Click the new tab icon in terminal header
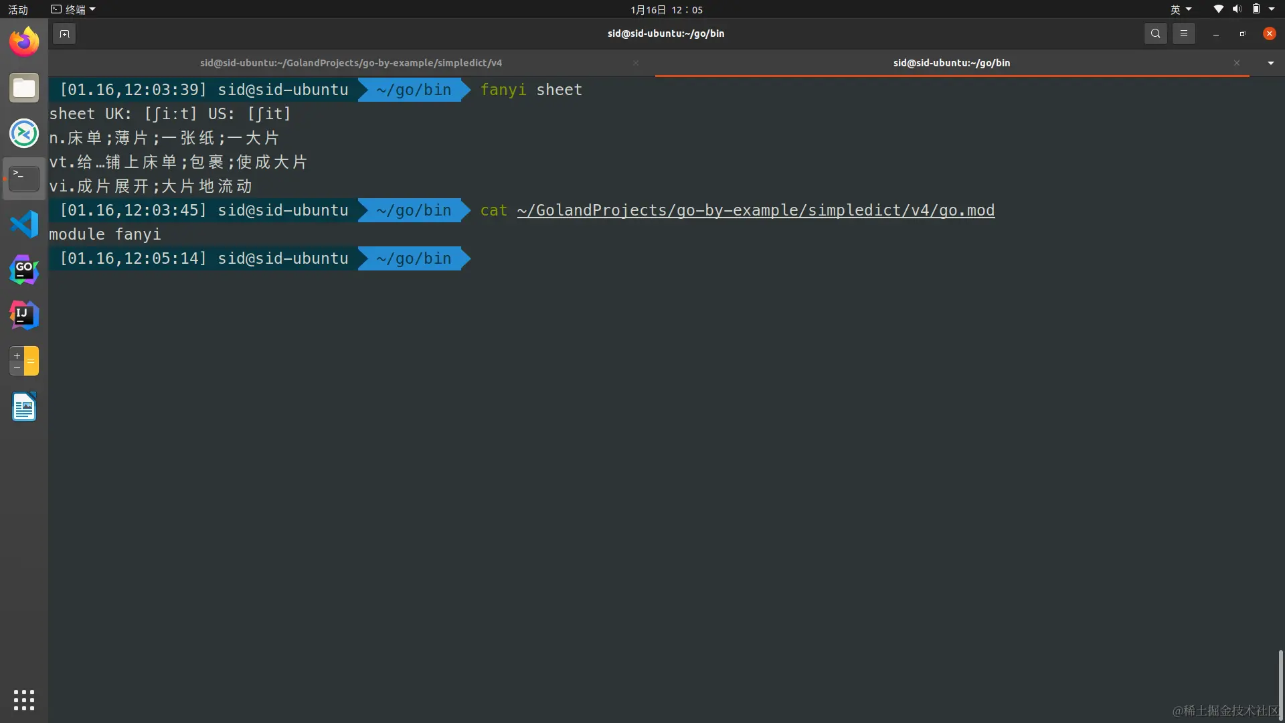Image resolution: width=1285 pixels, height=723 pixels. tap(64, 33)
